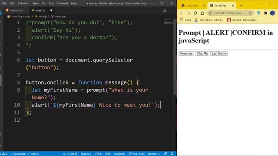Click the 'Last Name' button on the page
This screenshot has width=278, height=156.
tap(219, 53)
